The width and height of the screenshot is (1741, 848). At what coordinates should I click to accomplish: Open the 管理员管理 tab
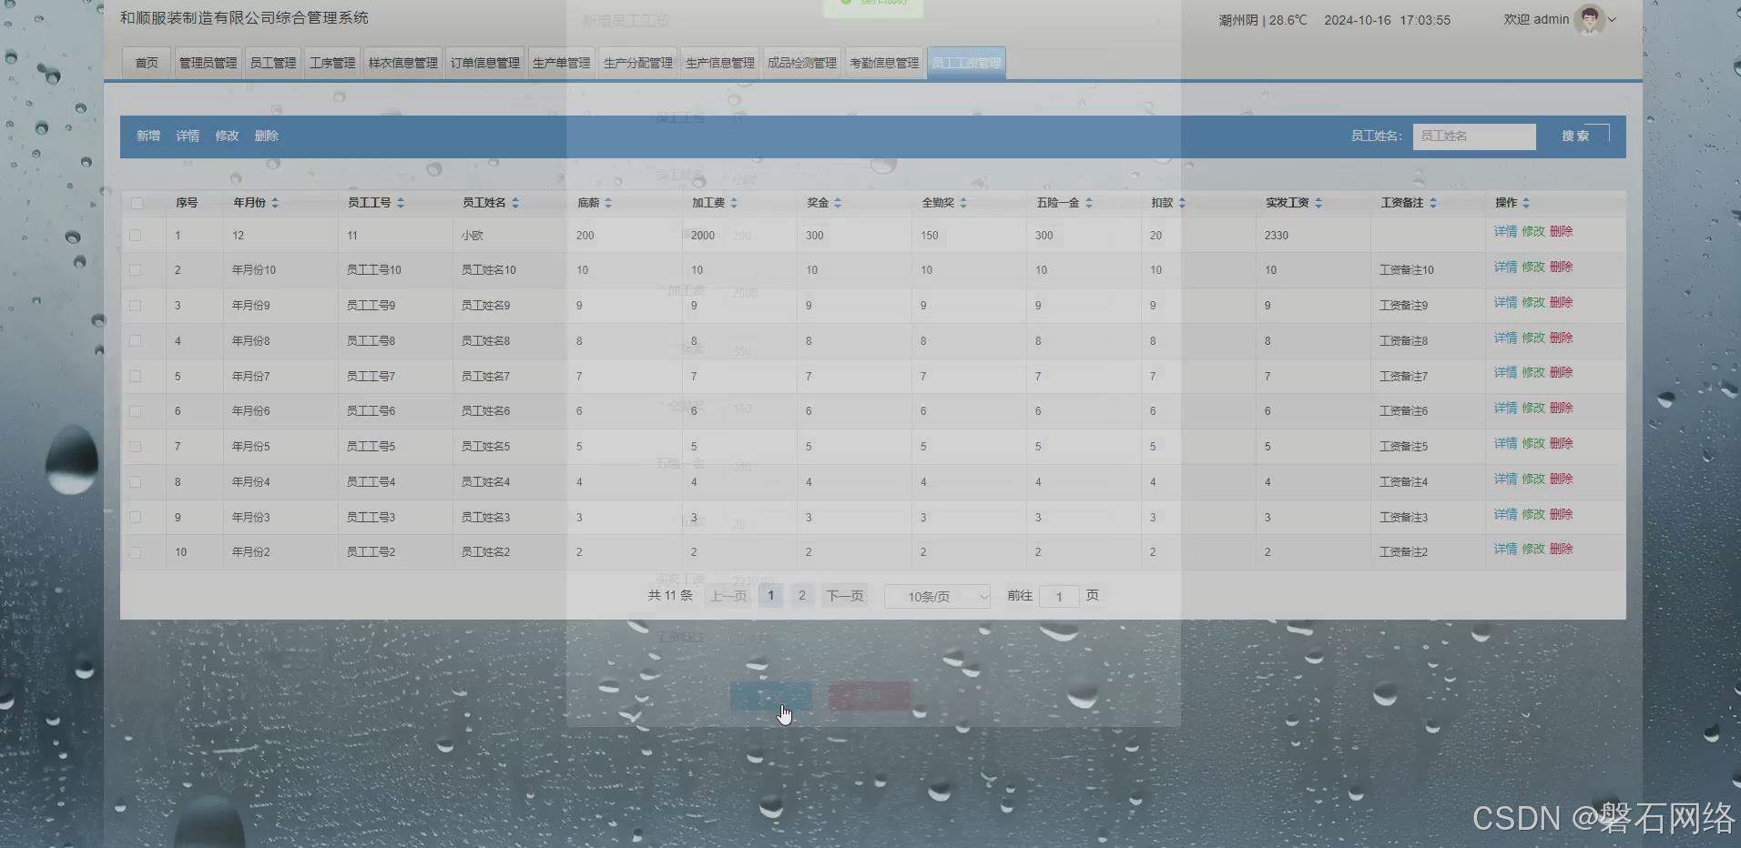208,63
